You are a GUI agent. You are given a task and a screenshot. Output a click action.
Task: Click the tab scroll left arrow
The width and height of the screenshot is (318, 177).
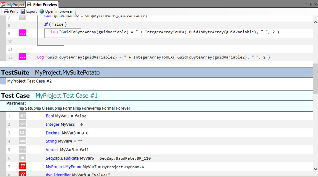tap(307, 4)
